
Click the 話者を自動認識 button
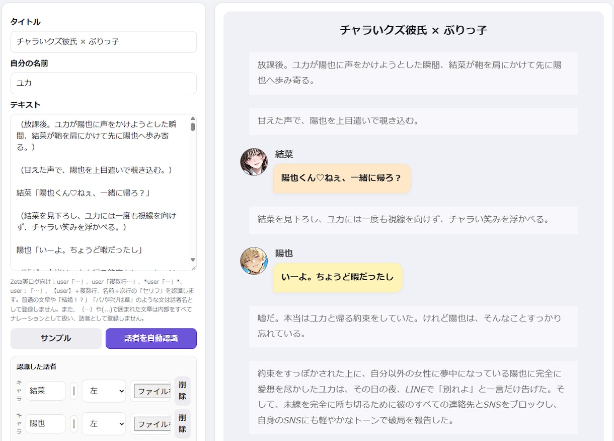(x=151, y=338)
